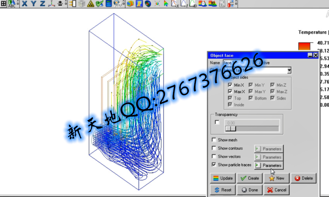The image size is (329, 197).
Task: Click the transparency value field 0.00
Action: (x=252, y=123)
